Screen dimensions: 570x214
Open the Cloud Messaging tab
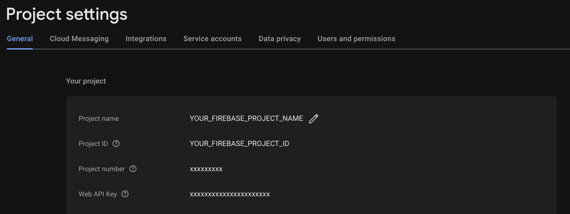[x=79, y=39]
